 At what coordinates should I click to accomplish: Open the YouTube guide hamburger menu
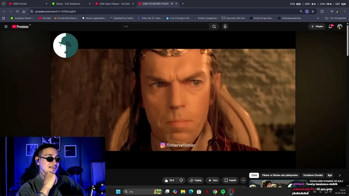[x=6, y=26]
